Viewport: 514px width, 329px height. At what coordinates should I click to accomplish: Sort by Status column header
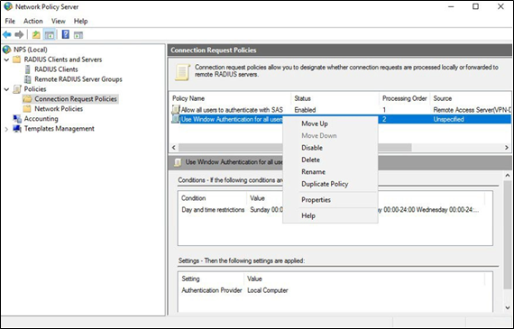point(335,98)
